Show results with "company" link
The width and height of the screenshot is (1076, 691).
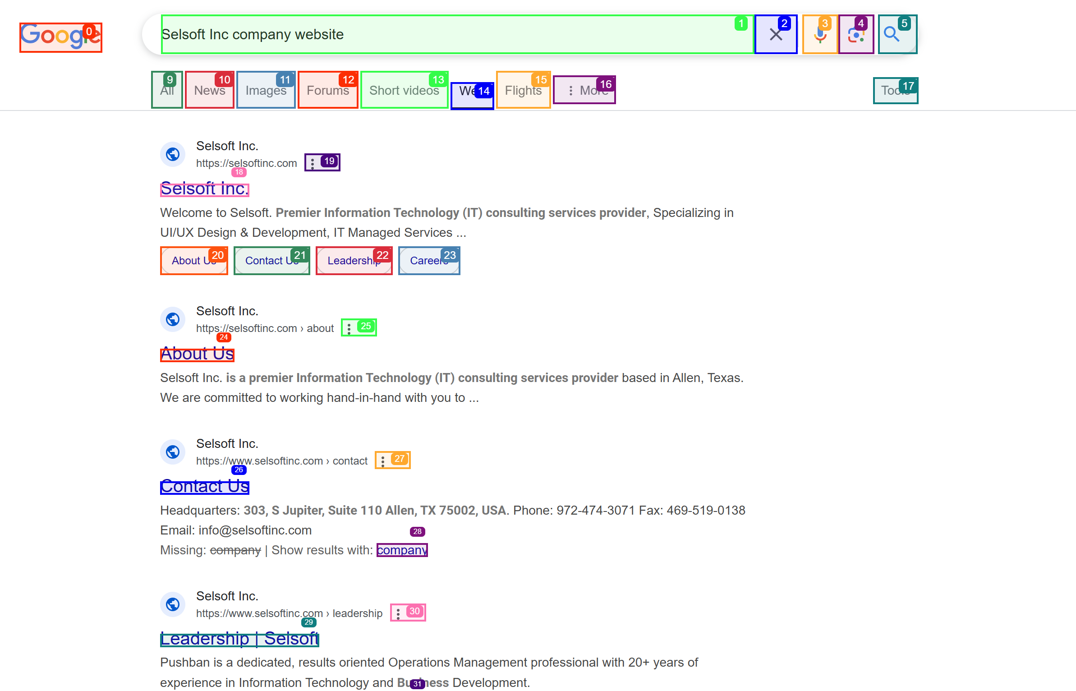pos(402,550)
